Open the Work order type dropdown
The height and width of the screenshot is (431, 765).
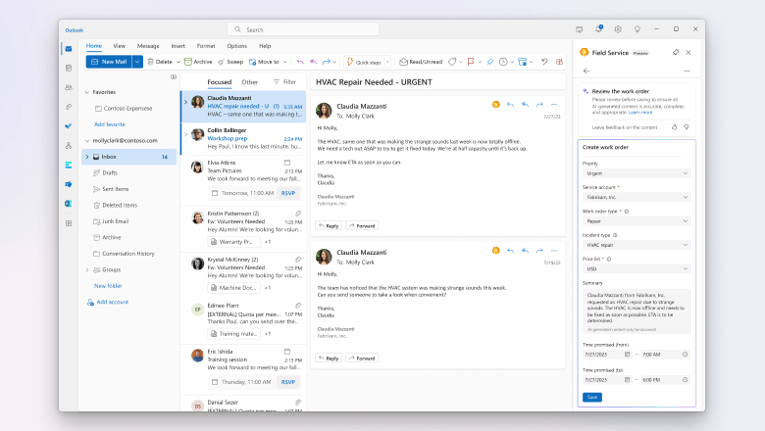click(637, 221)
